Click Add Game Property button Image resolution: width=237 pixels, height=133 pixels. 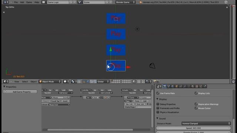coord(20,92)
